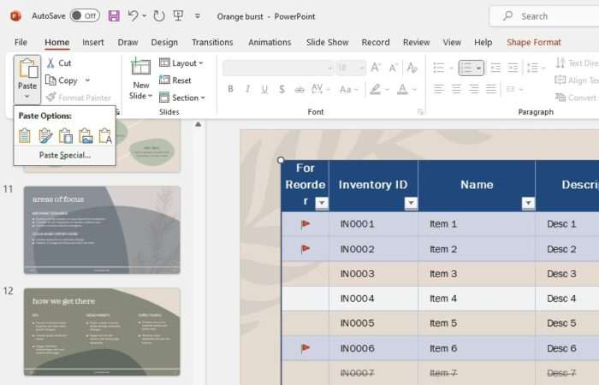This screenshot has width=599, height=385.
Task: Click the Reset slide button
Action: [175, 80]
